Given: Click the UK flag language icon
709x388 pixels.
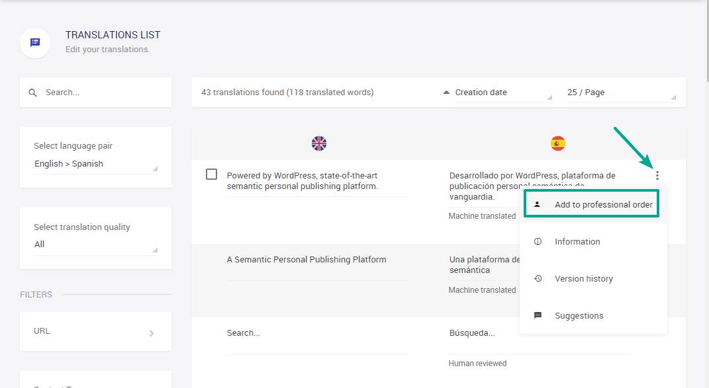Looking at the screenshot, I should point(319,143).
